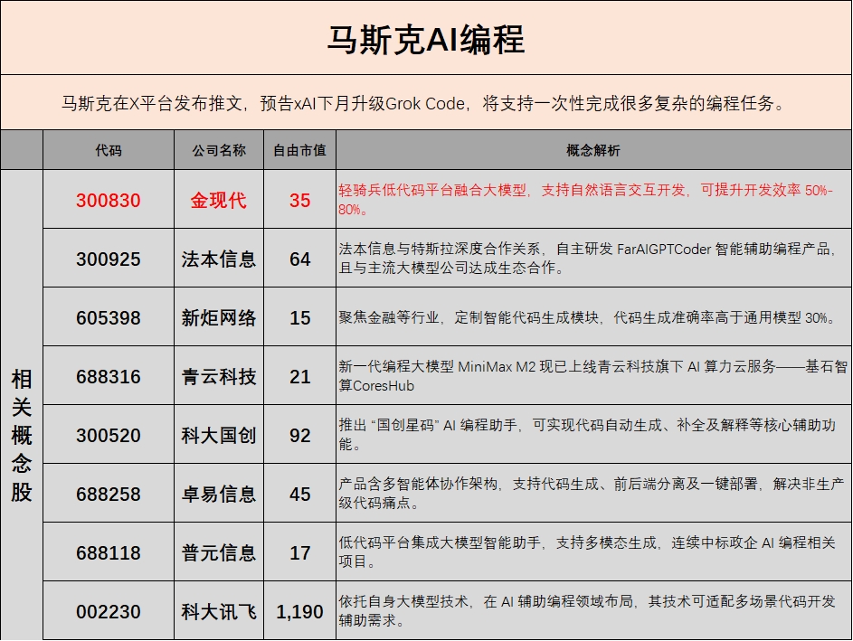Click stock code 688258
Screen dimensions: 853x641
click(109, 494)
